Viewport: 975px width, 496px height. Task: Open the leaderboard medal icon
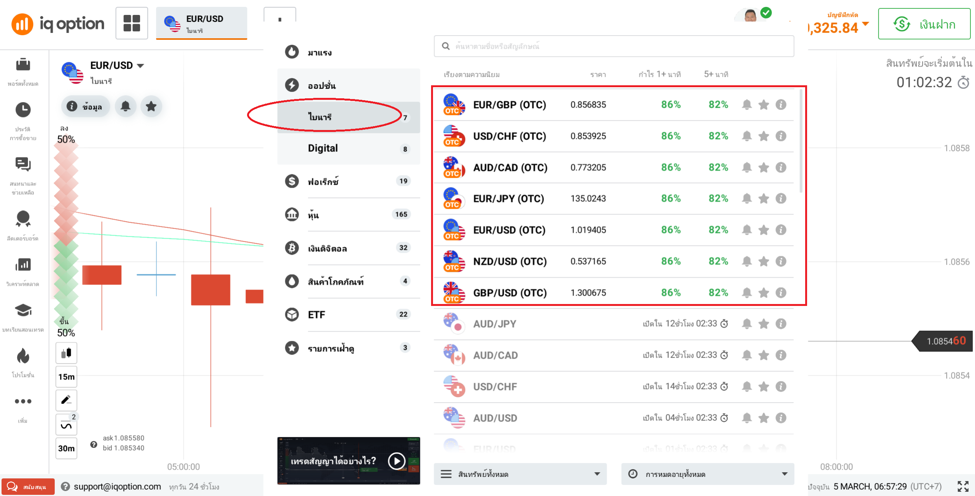coord(23,218)
